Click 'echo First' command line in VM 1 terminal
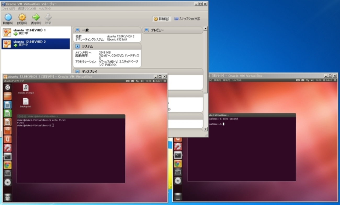340x205 pixels. point(41,120)
